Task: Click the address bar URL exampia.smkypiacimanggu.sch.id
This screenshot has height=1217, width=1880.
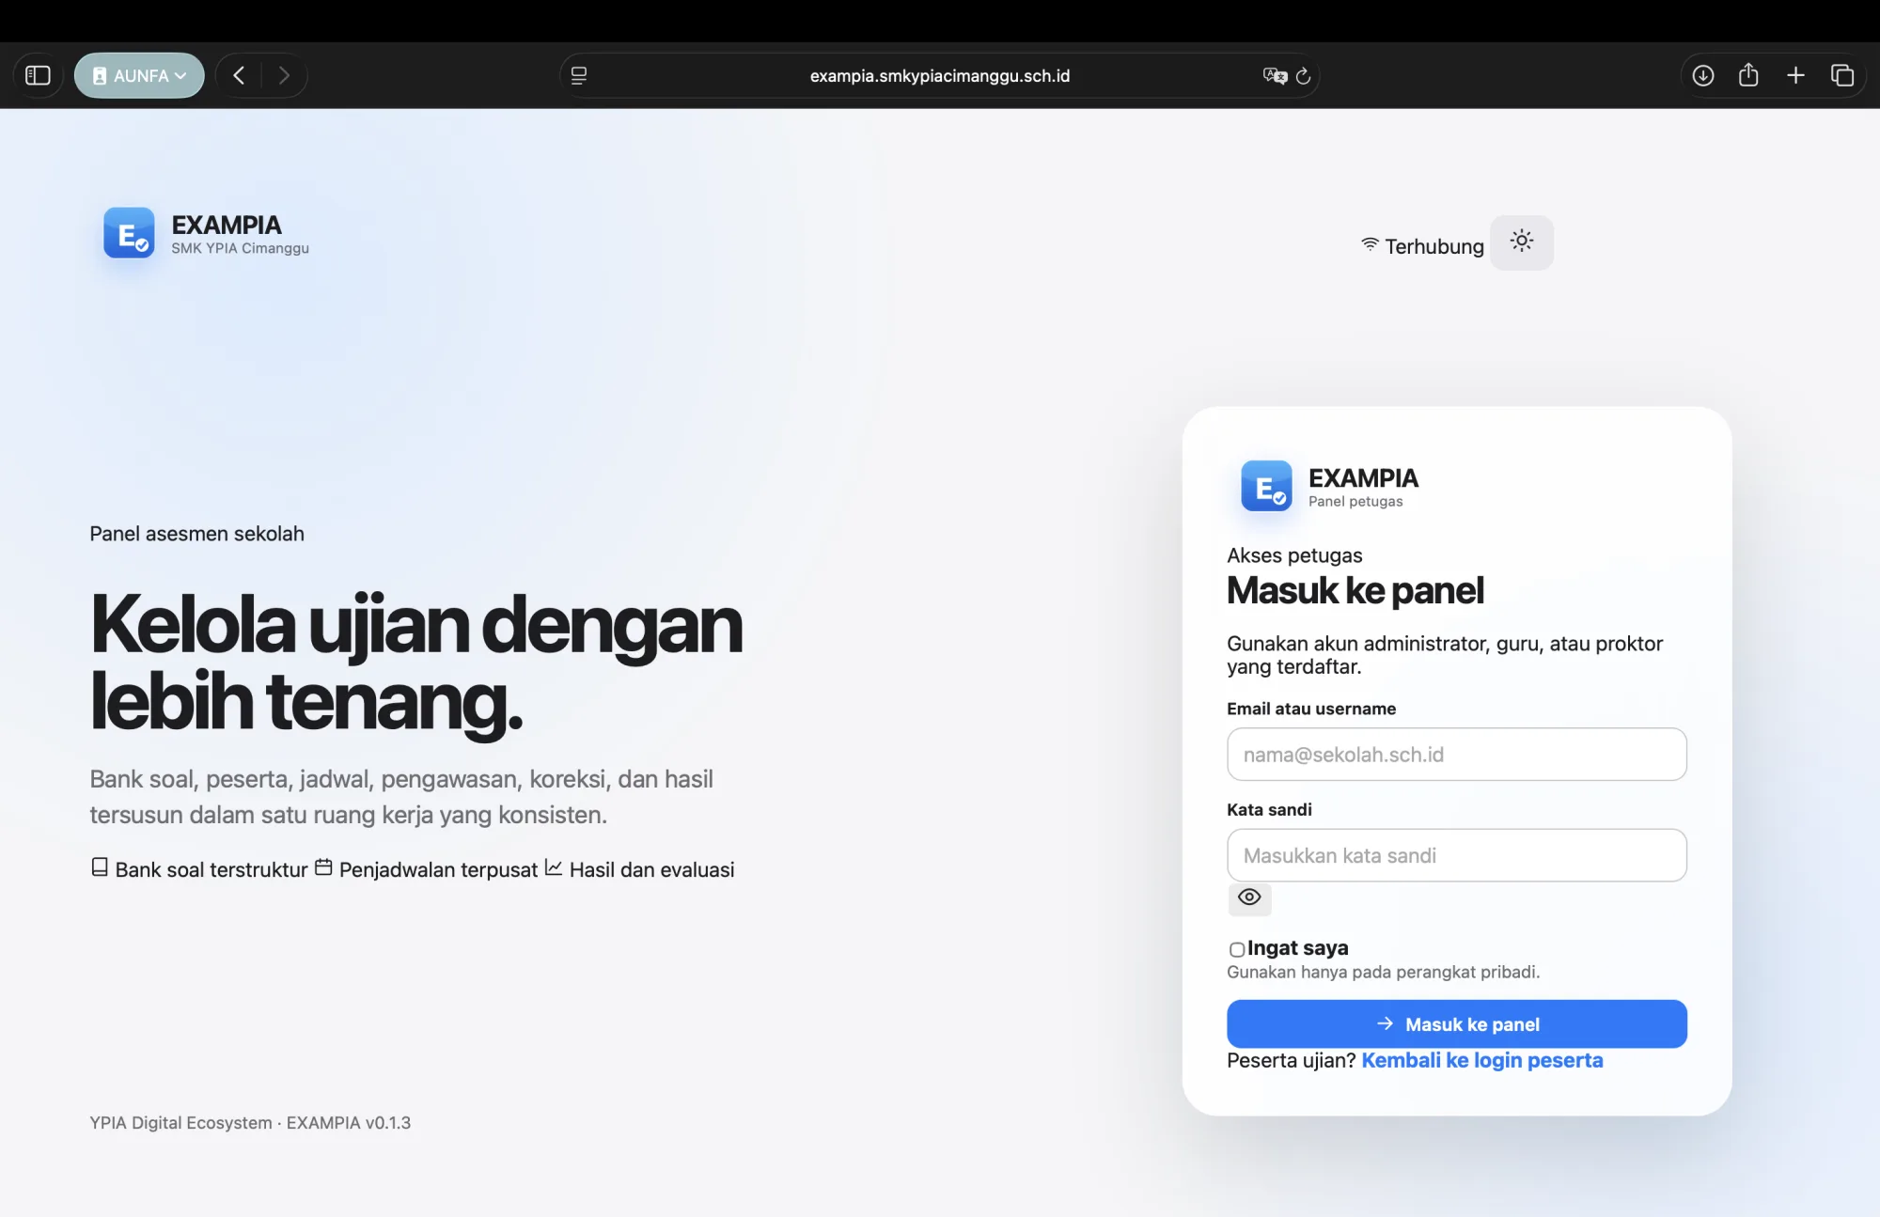Action: click(940, 75)
